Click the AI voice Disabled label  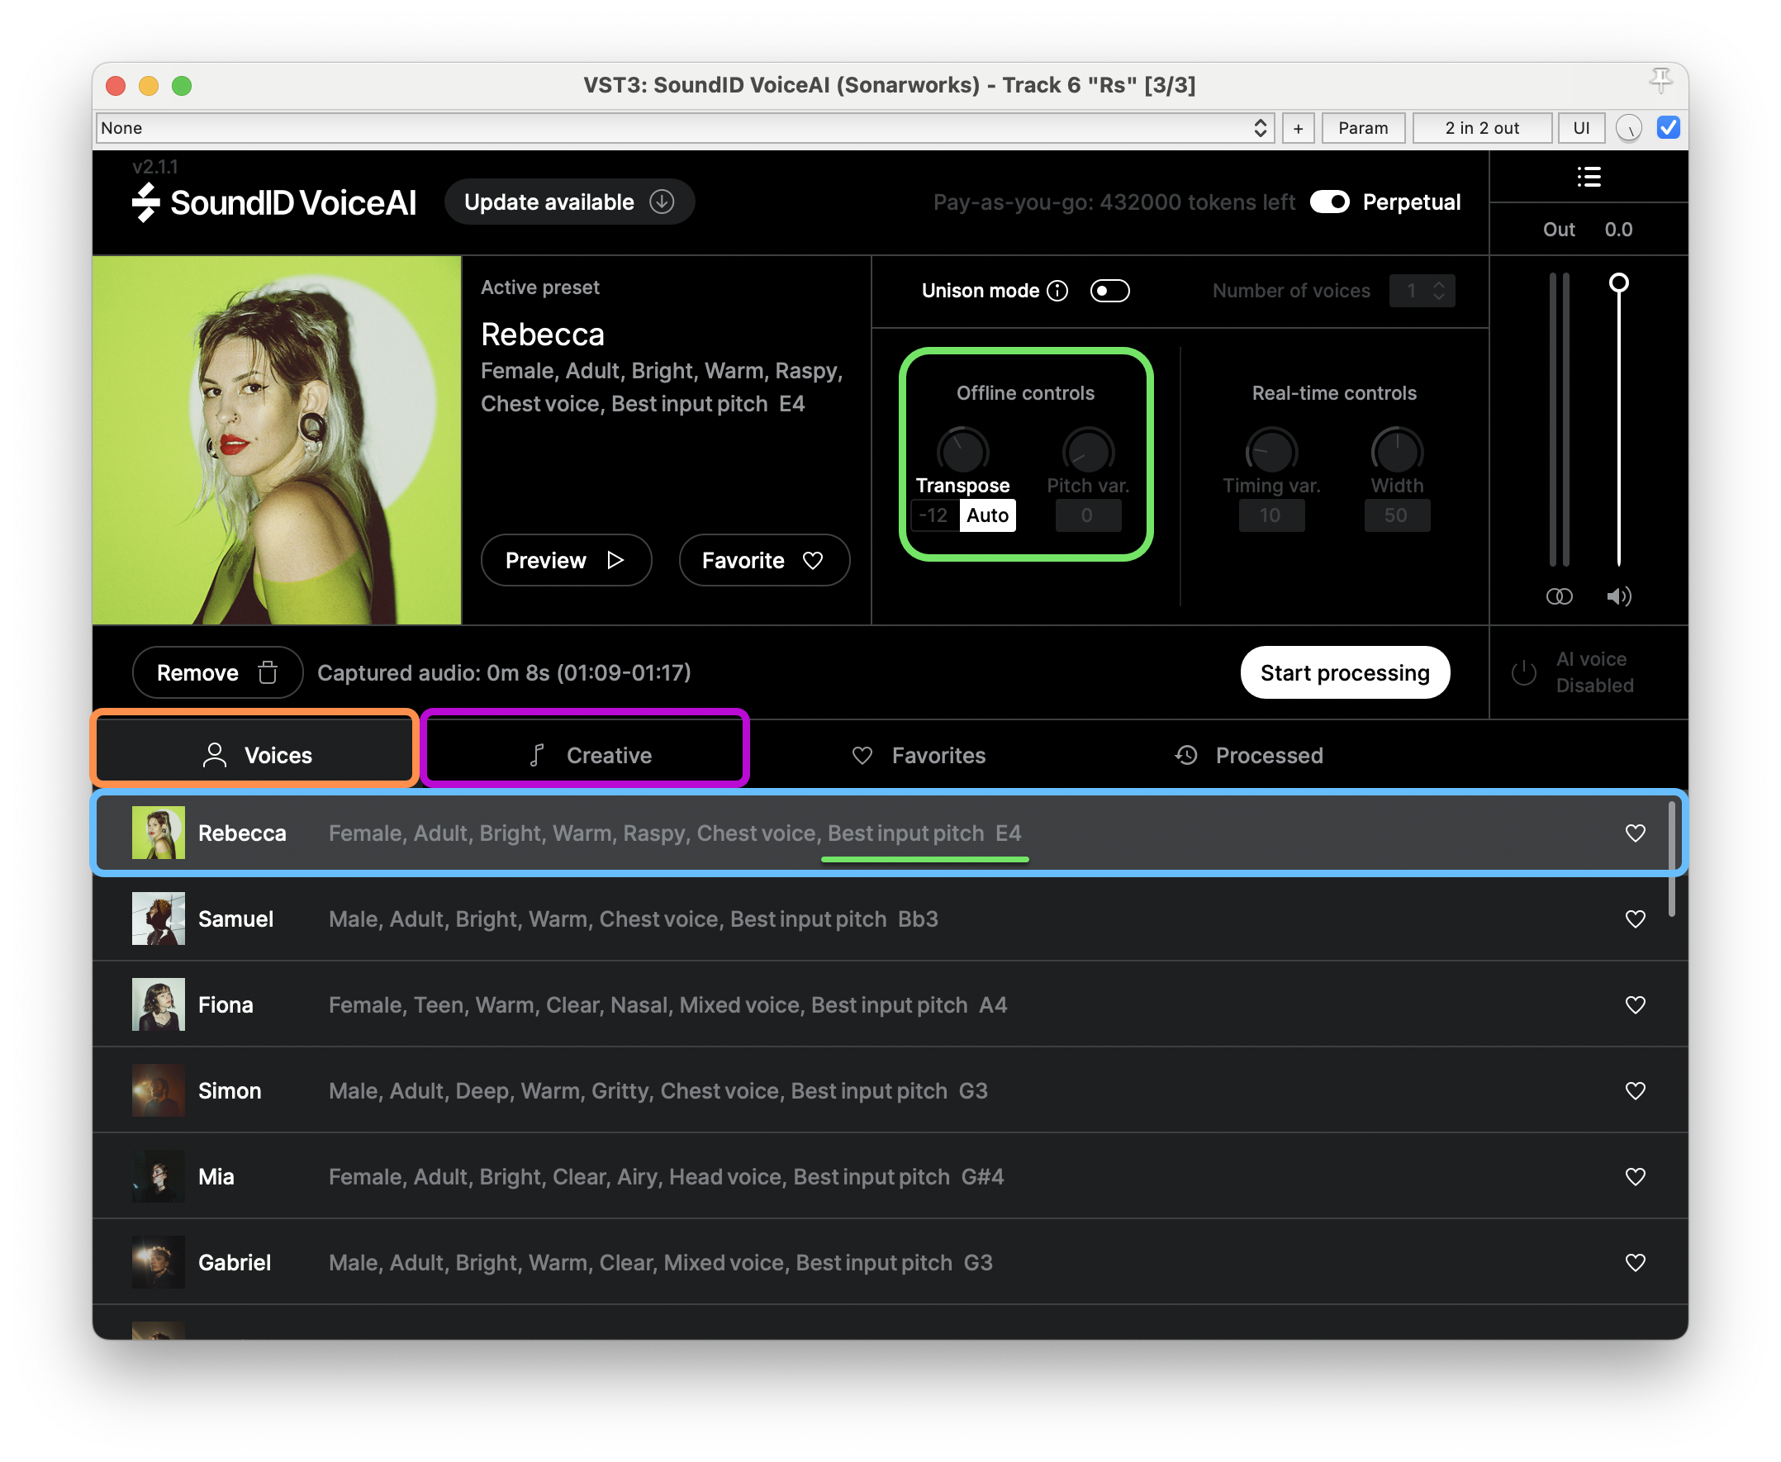[x=1594, y=672]
